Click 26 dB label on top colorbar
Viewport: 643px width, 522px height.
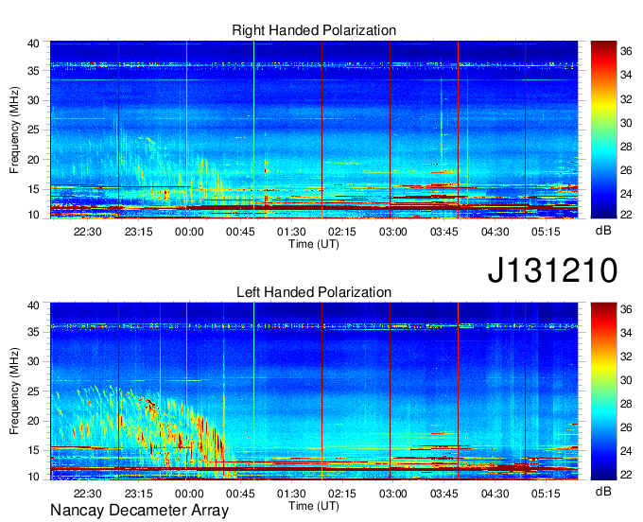(x=626, y=170)
